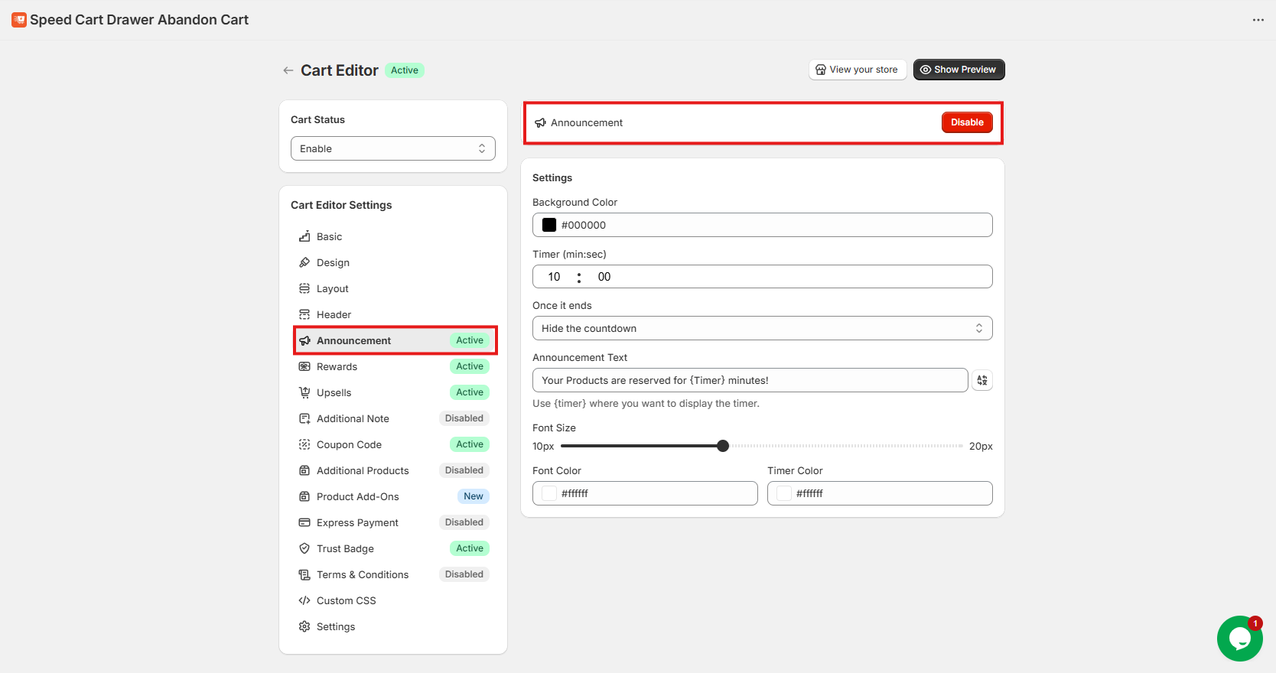Image resolution: width=1276 pixels, height=673 pixels.
Task: Click the Announcement Text input field
Action: tap(750, 380)
